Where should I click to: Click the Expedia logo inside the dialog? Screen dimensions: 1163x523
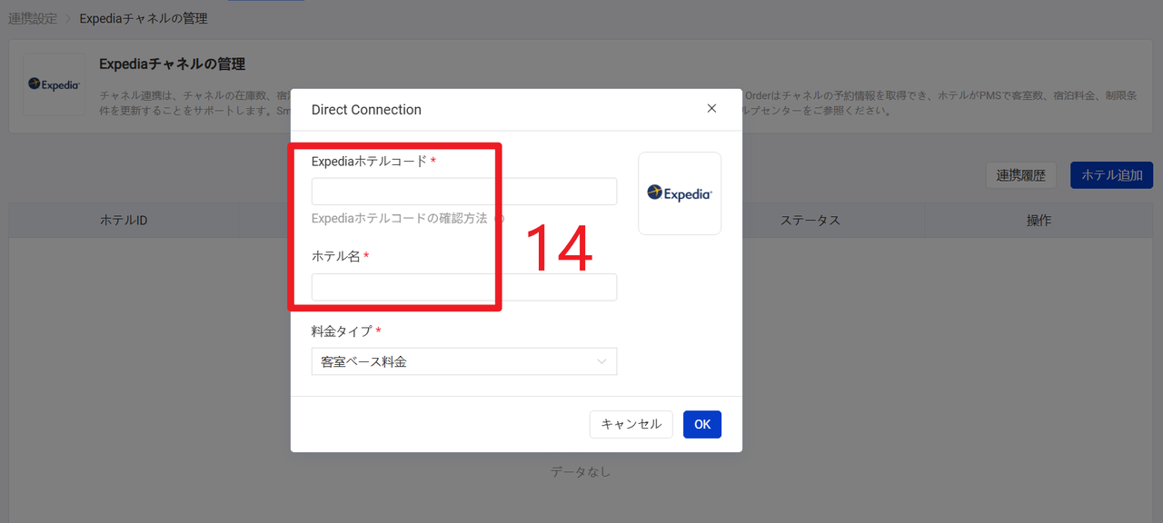click(x=680, y=193)
